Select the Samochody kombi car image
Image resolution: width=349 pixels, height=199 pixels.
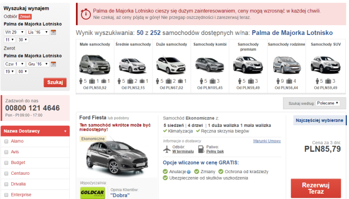coord(209,65)
